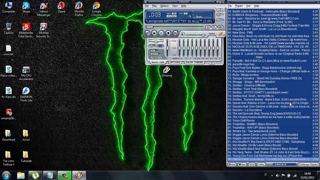The image size is (320, 180).
Task: Open the Google Chrome desktop shortcut
Action: click(x=96, y=9)
